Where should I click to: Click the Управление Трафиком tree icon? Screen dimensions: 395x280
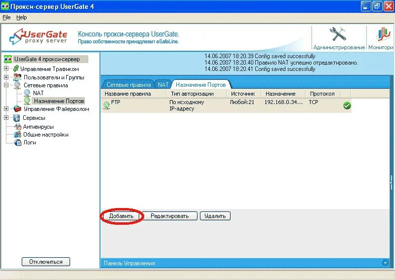16,69
